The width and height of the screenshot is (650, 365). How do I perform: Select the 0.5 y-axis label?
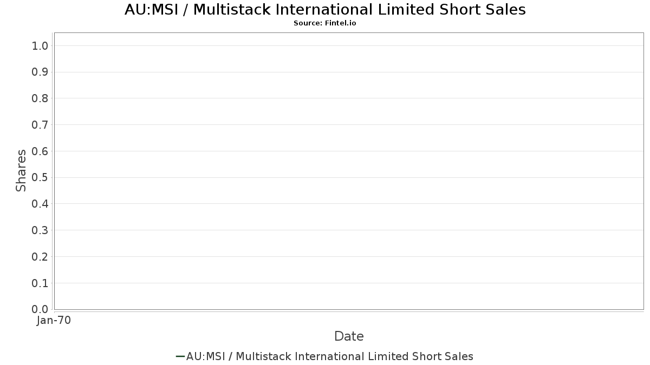[x=41, y=177]
